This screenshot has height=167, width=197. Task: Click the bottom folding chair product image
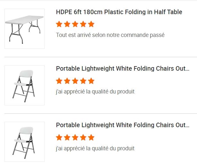[x=24, y=142]
